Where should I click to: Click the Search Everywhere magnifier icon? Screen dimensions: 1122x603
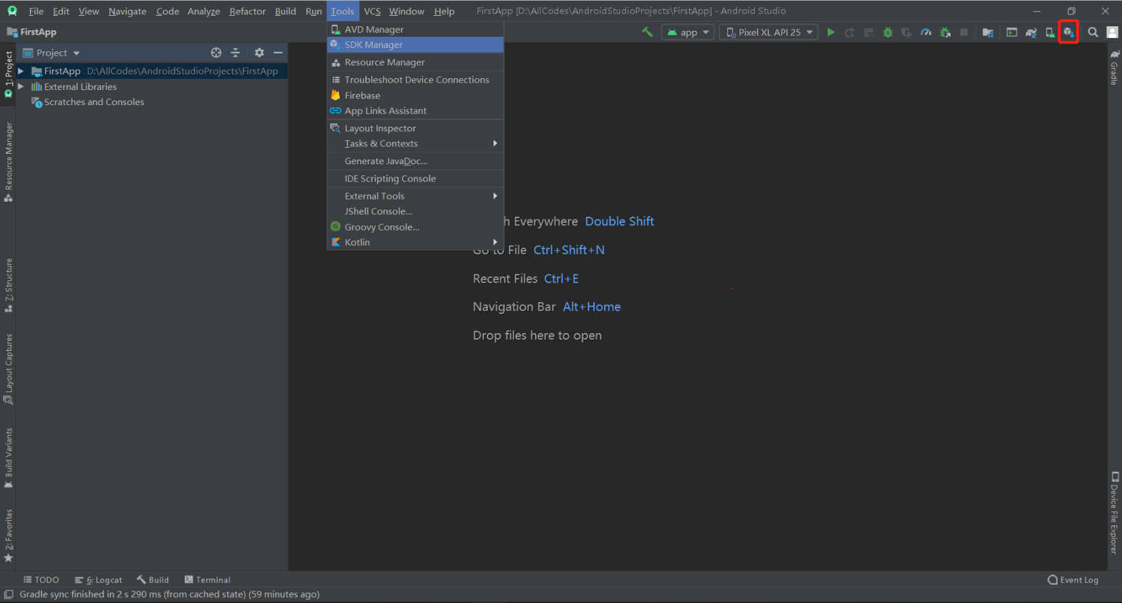(1093, 32)
